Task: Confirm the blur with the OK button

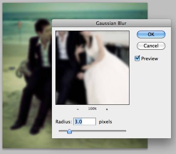Action: point(151,35)
